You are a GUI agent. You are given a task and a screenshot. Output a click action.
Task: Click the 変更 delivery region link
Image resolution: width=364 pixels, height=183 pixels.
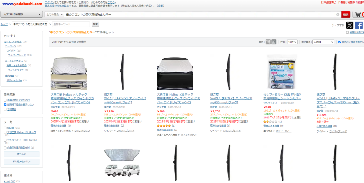tap(161, 6)
